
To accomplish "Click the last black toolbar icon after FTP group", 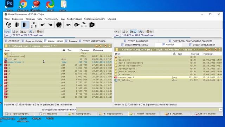I will coord(92,25).
